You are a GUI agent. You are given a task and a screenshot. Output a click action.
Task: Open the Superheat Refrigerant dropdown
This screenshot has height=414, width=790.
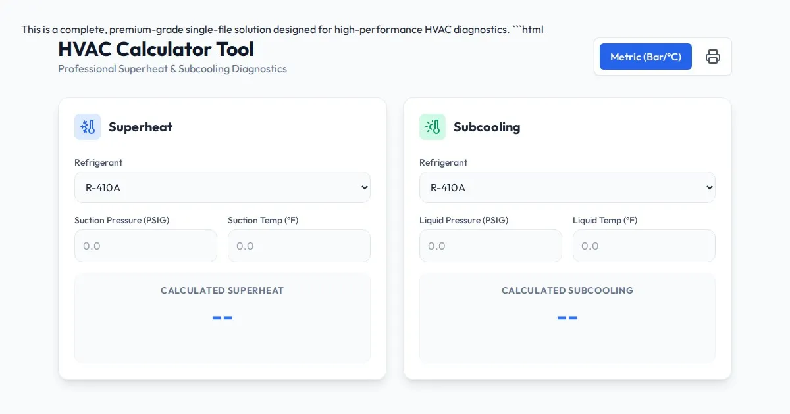(x=223, y=187)
